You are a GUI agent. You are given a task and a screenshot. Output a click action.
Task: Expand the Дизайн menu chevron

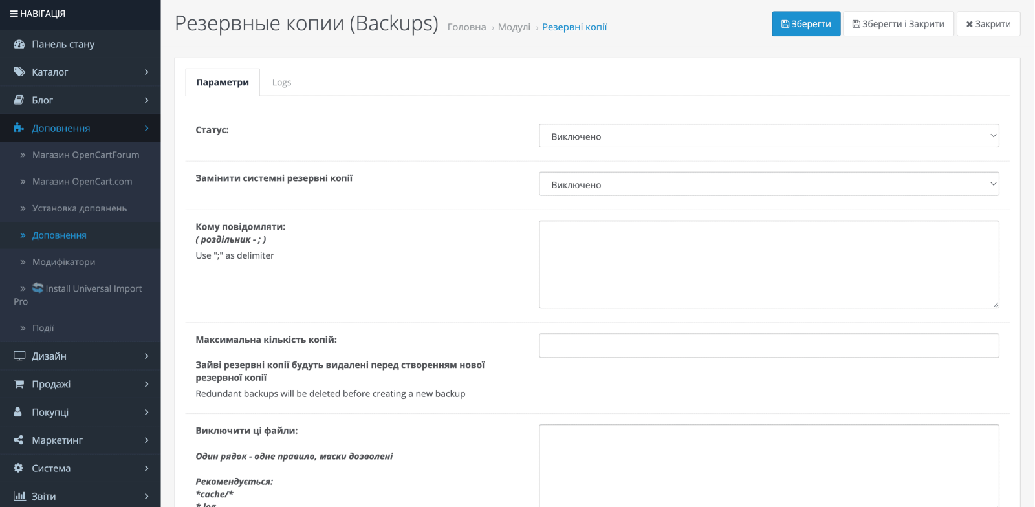[x=147, y=356]
